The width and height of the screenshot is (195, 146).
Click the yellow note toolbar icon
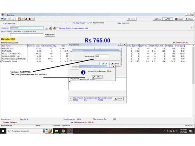pos(19,19)
